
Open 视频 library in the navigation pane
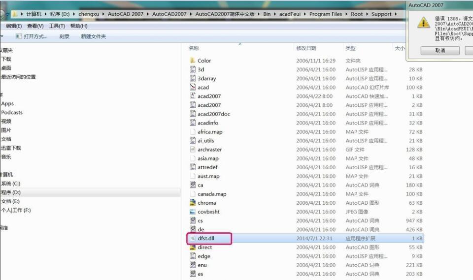click(x=6, y=121)
